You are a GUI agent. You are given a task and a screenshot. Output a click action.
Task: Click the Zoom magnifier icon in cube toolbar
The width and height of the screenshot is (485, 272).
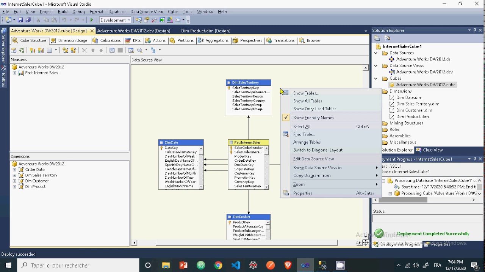[140, 50]
